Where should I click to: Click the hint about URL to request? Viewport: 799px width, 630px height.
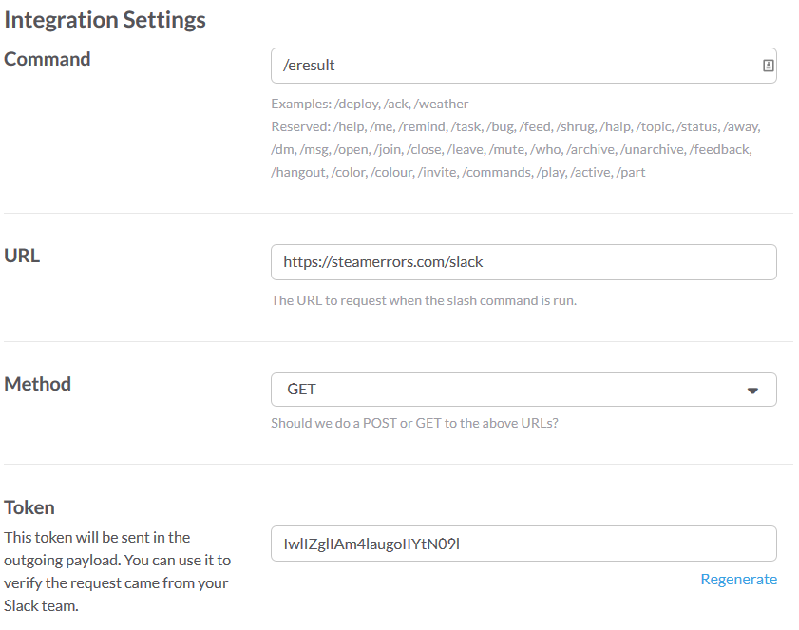click(424, 300)
